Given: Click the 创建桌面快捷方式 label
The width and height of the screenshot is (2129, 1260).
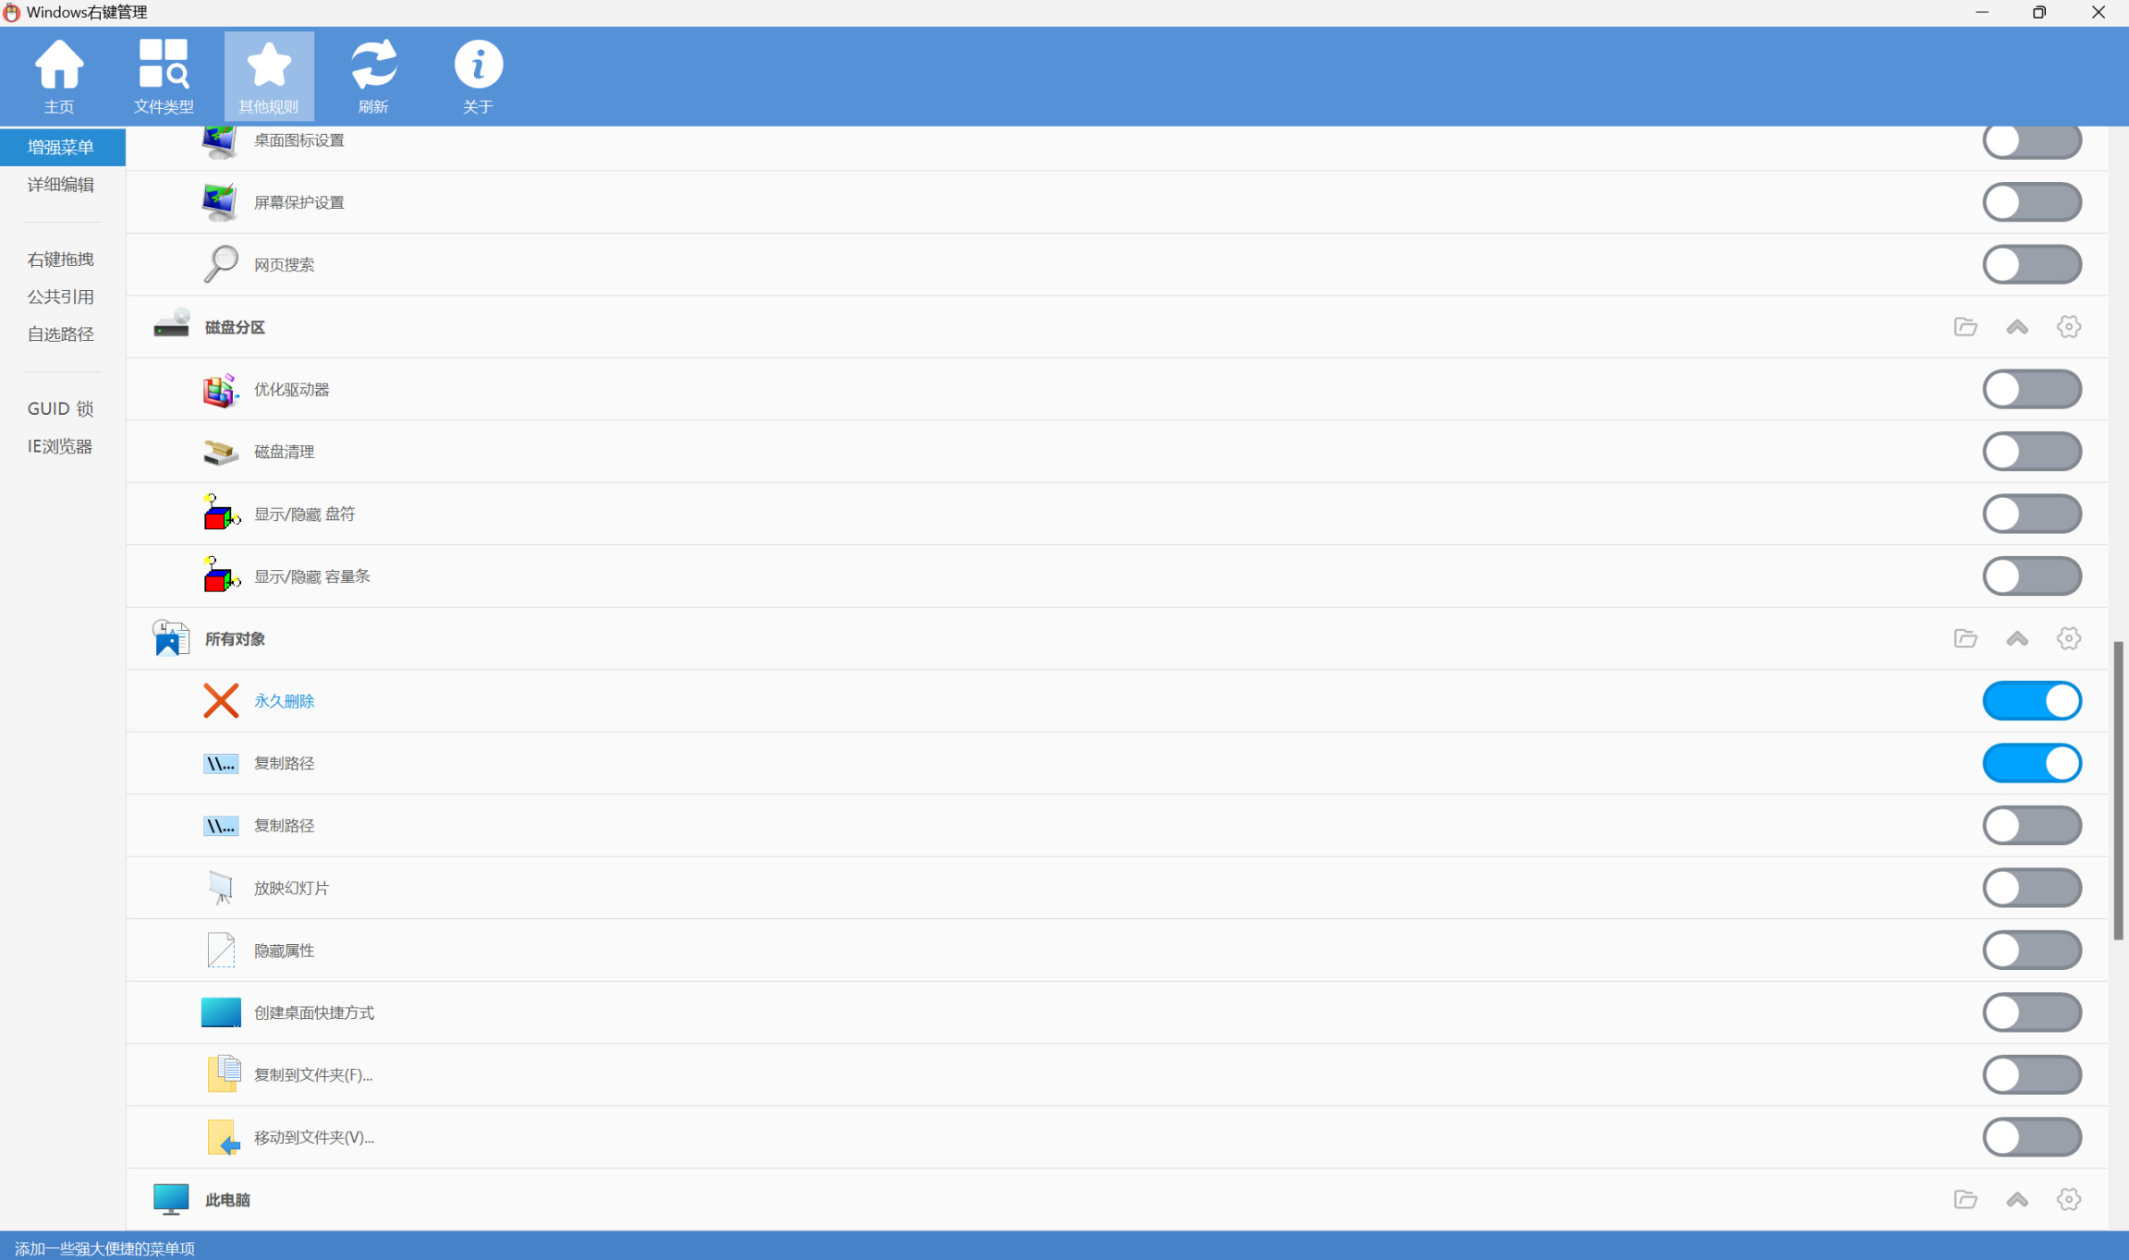Looking at the screenshot, I should 314,1012.
